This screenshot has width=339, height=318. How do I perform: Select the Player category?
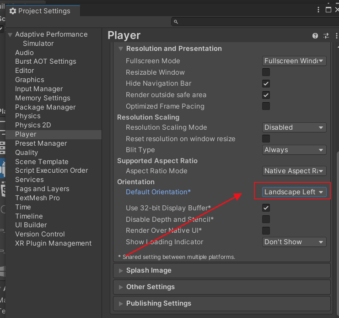coord(54,134)
